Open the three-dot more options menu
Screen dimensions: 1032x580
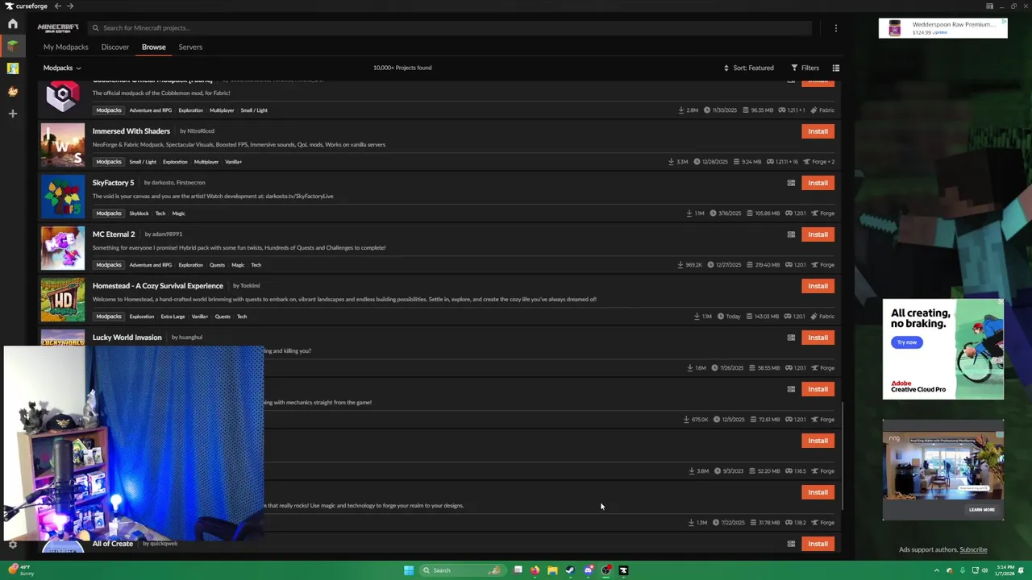[x=836, y=28]
